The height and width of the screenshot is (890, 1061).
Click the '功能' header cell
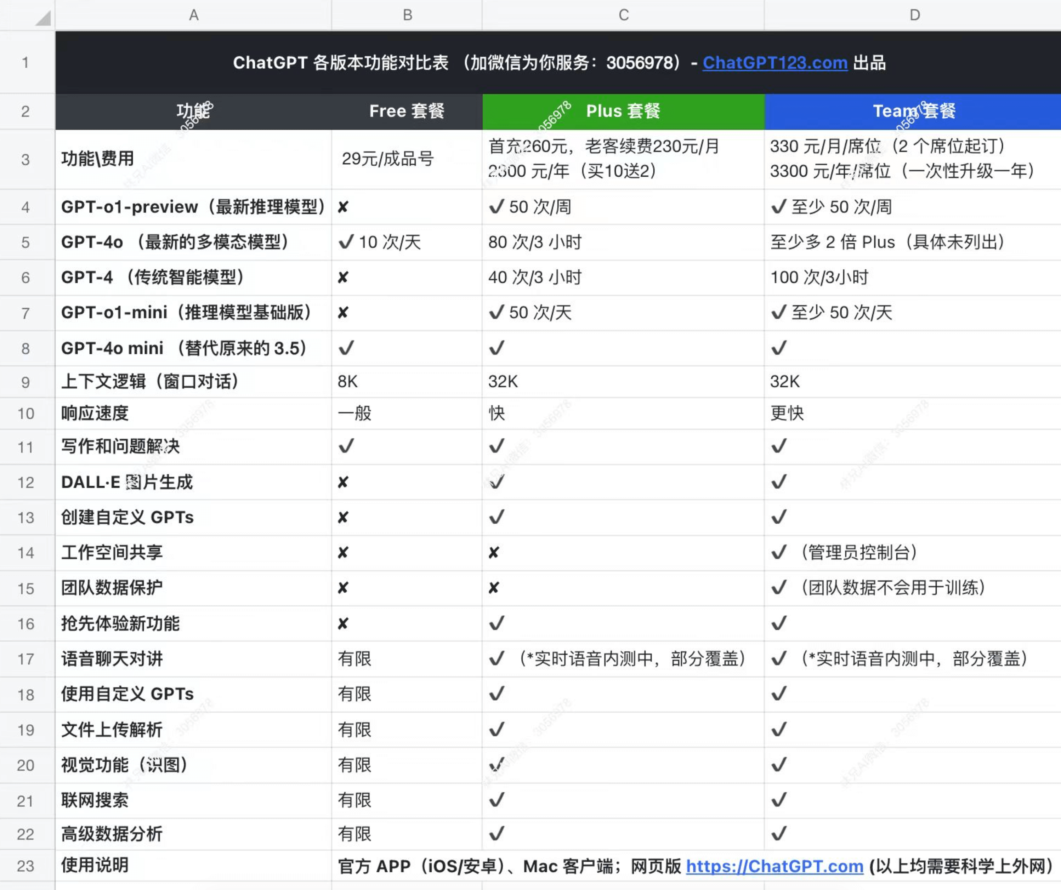(193, 111)
